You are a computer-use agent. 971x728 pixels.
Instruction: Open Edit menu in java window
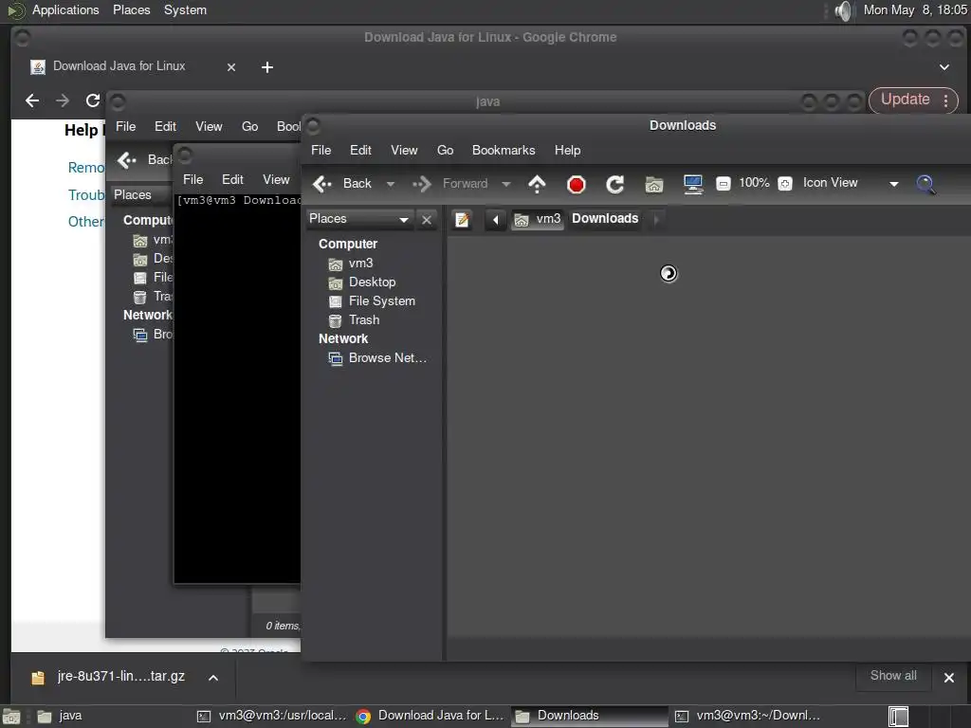165,127
